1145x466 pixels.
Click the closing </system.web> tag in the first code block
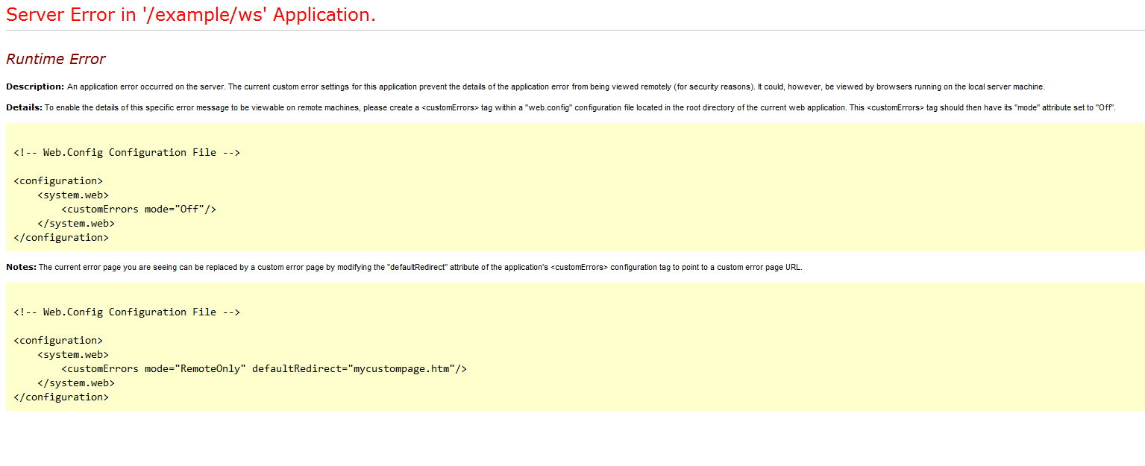coord(76,223)
